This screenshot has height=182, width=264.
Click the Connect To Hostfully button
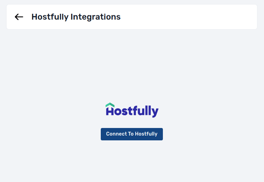coord(132,134)
